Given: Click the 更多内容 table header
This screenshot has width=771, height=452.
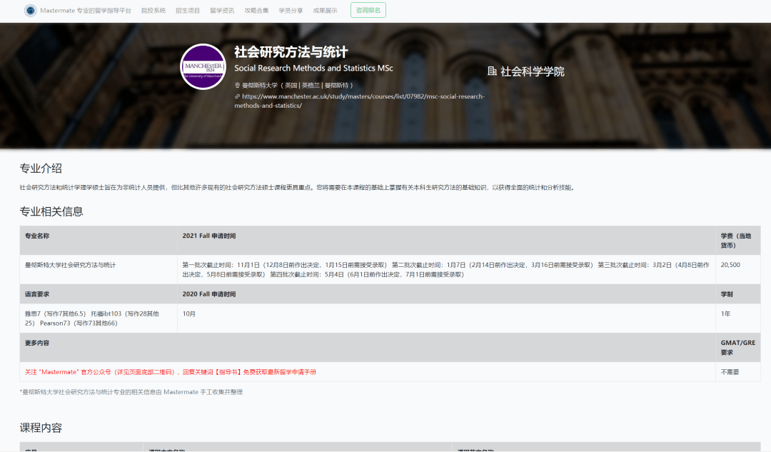Looking at the screenshot, I should tap(368, 348).
